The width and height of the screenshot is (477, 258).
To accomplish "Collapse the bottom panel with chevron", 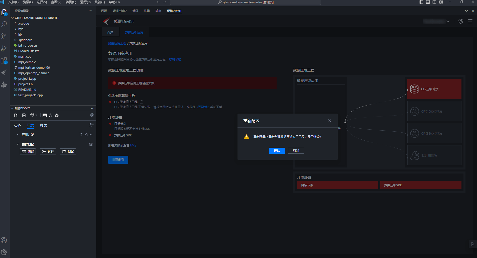I will tap(466, 11).
